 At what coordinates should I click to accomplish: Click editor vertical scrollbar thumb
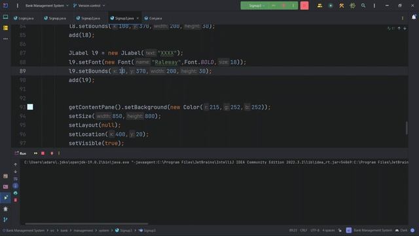click(407, 128)
